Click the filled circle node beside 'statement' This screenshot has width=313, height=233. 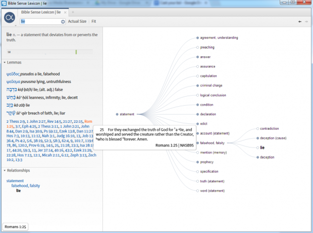(117, 114)
